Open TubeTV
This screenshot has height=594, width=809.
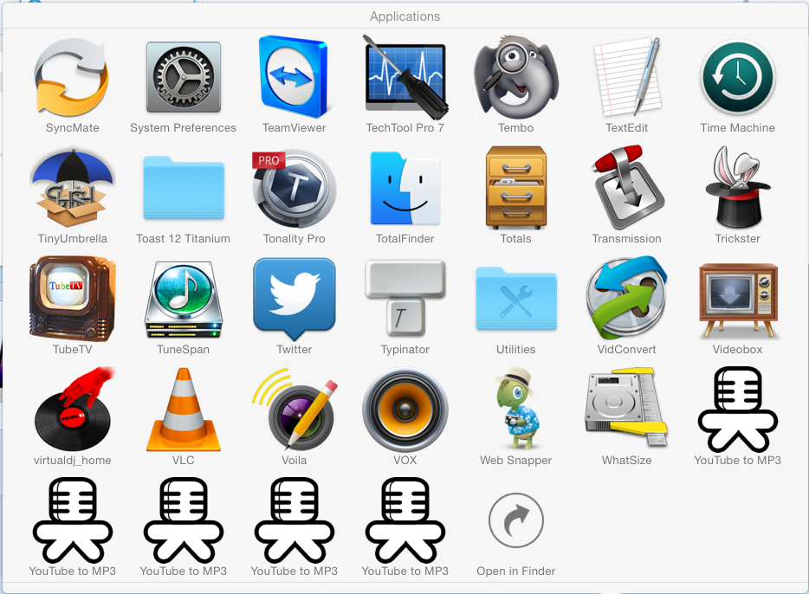[72, 299]
